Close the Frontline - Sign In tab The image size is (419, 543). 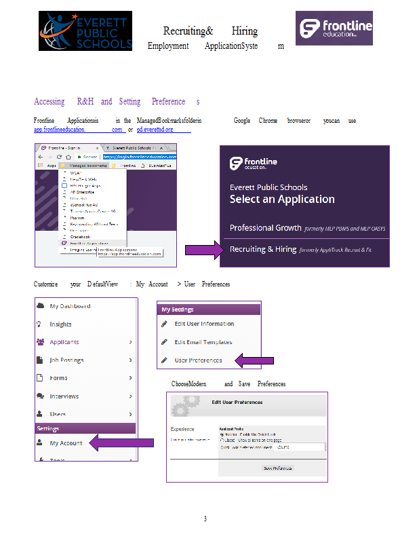coord(97,148)
